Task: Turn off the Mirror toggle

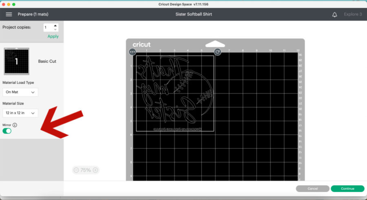Action: (7, 131)
